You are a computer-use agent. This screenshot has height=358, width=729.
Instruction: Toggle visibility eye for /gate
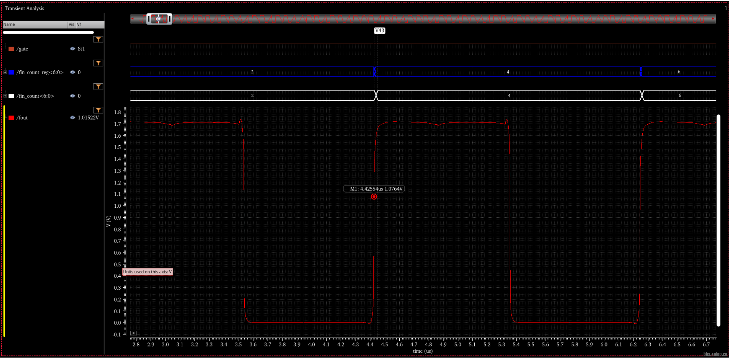72,49
